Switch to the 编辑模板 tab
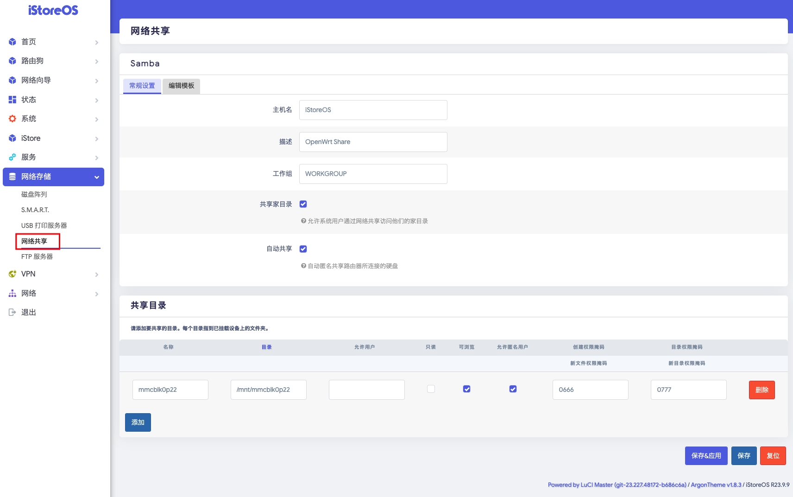 point(181,86)
